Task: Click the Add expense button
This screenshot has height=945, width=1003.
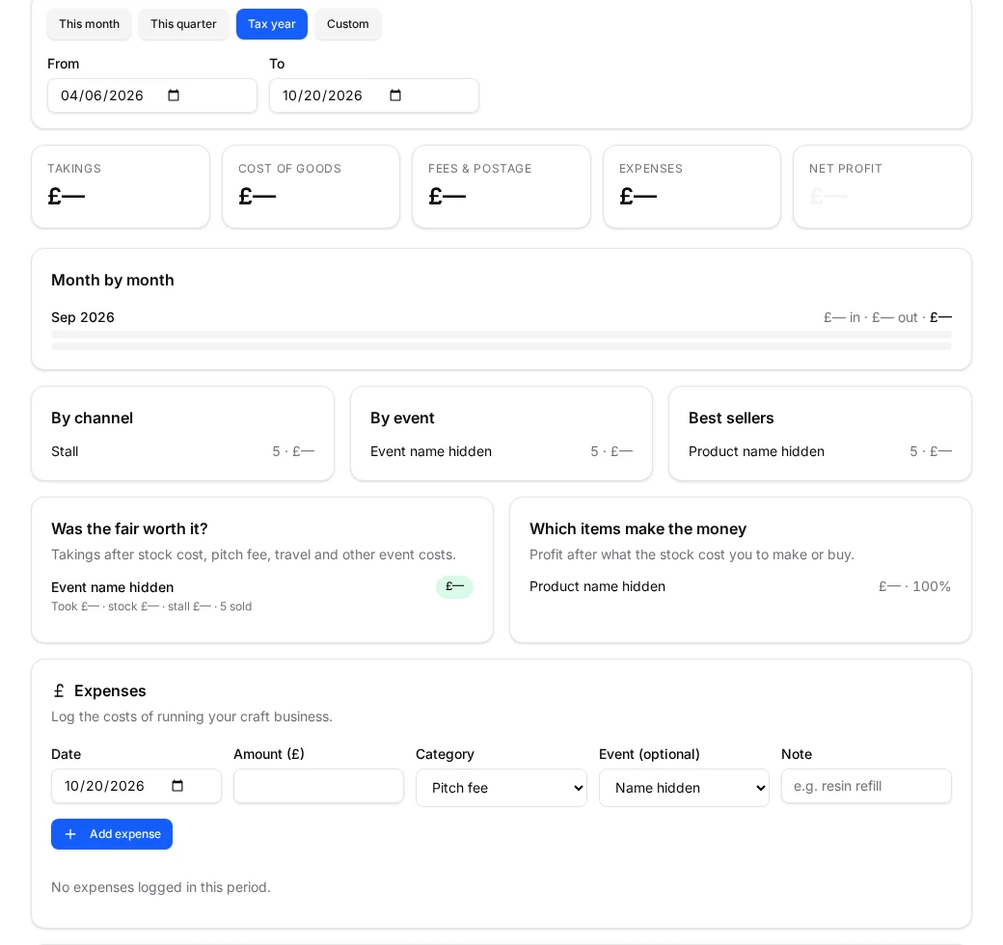Action: pyautogui.click(x=112, y=834)
